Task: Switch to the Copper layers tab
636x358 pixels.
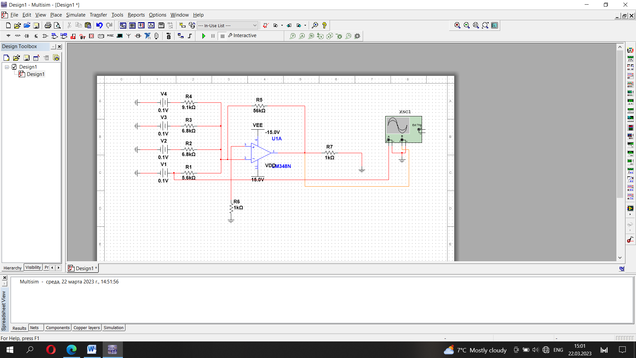Action: coord(86,328)
